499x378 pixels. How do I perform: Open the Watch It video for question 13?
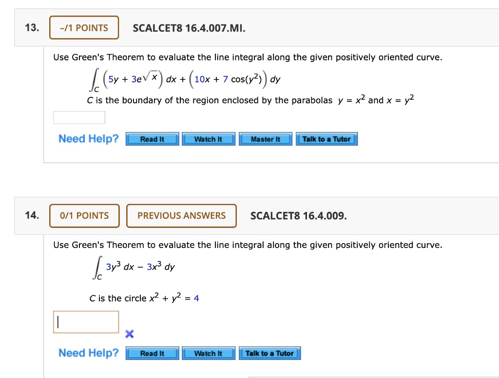[209, 139]
